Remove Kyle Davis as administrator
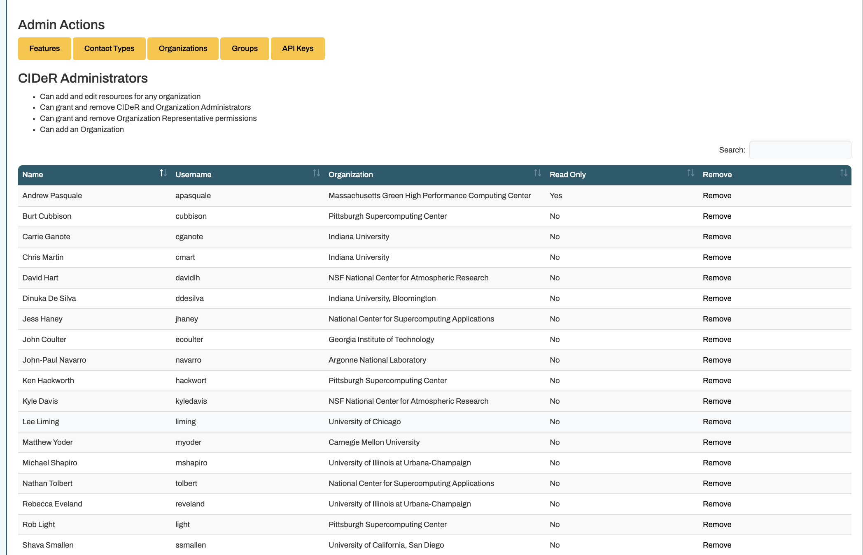 point(717,401)
